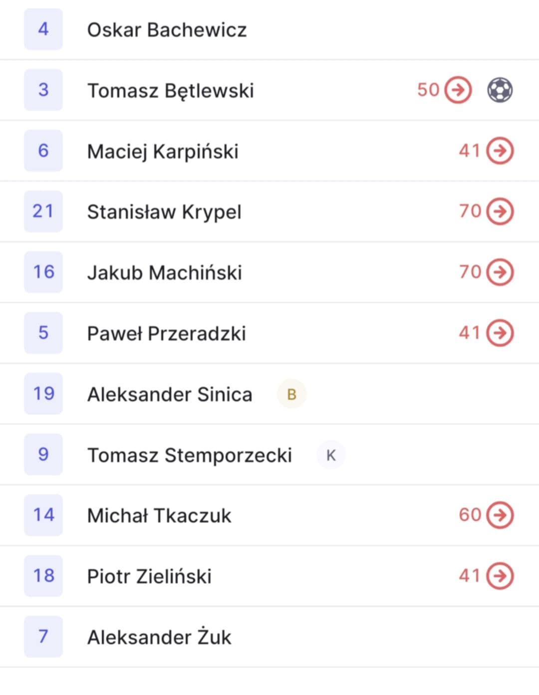Click jersey number 16 badge
The width and height of the screenshot is (539, 695).
43,272
